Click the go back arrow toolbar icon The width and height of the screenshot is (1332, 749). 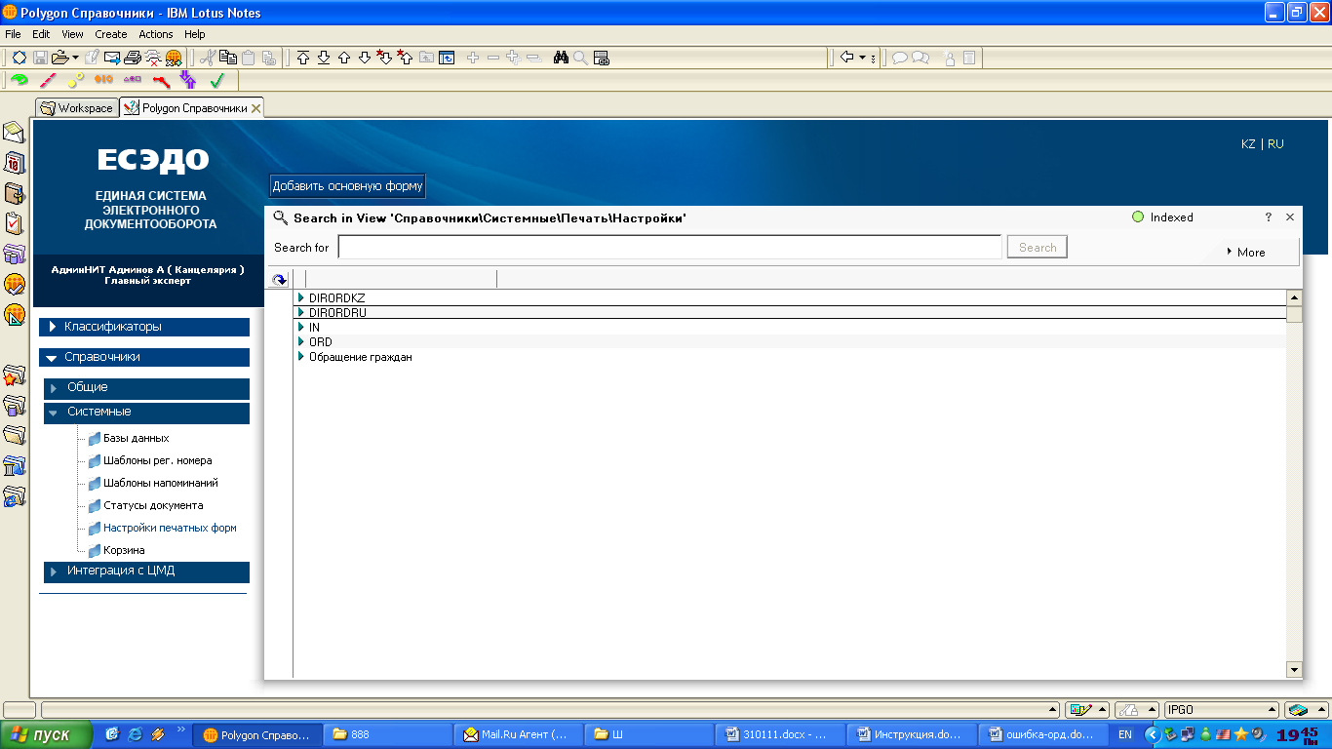click(846, 58)
